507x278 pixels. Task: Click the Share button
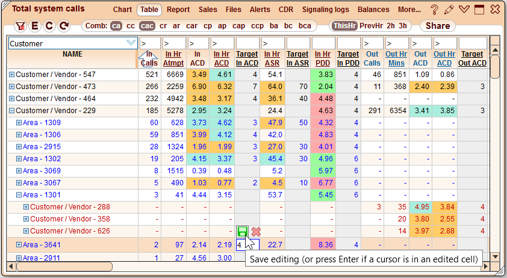438,26
